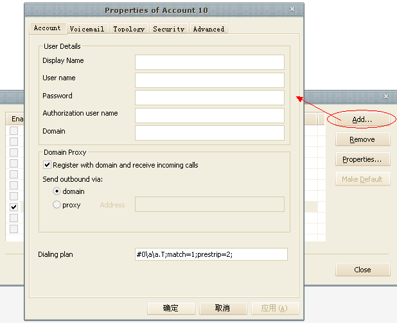Focus the User name text box
The image size is (397, 323).
pos(209,80)
